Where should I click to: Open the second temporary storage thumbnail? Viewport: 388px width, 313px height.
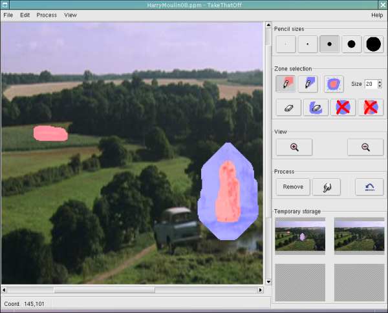click(x=360, y=236)
